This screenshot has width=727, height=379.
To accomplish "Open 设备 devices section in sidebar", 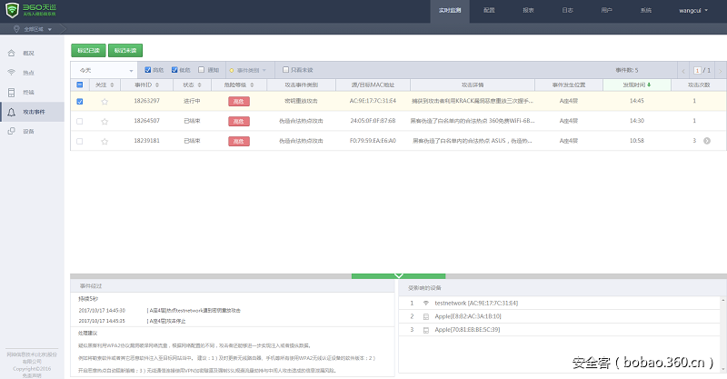I will (x=27, y=132).
